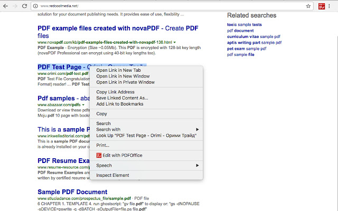Screen dimensions: 338x211
Task: Reload the page with the refresh icon
Action: coord(25,6)
